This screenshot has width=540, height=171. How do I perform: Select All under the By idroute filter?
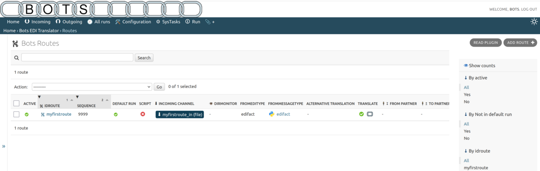coord(466,161)
